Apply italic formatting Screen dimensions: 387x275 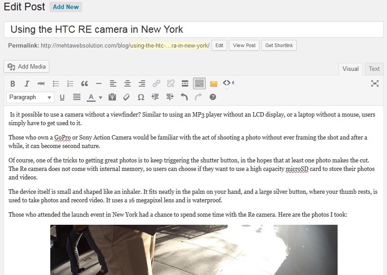click(27, 83)
